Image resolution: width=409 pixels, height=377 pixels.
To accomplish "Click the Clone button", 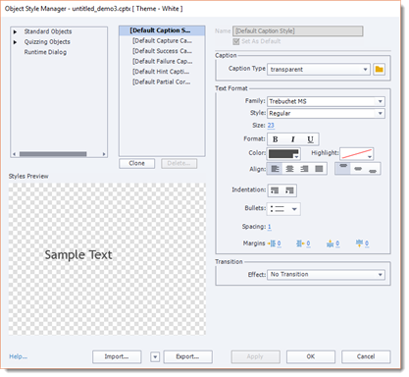I will 137,163.
